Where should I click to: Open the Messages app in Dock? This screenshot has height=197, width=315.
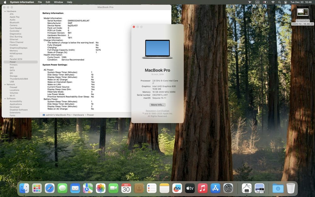click(62, 188)
